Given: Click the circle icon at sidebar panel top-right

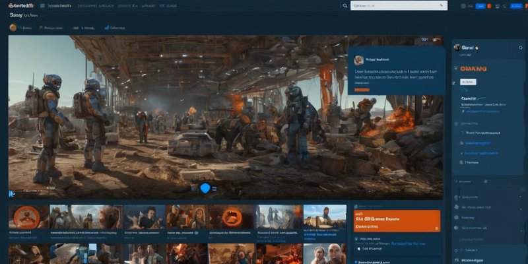Looking at the screenshot, I should pos(521,48).
